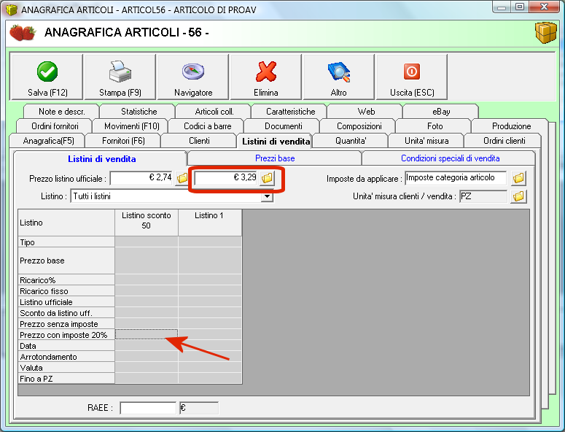Open the Altro magnifier button
Viewport: 565px width, 432px height.
coord(339,77)
